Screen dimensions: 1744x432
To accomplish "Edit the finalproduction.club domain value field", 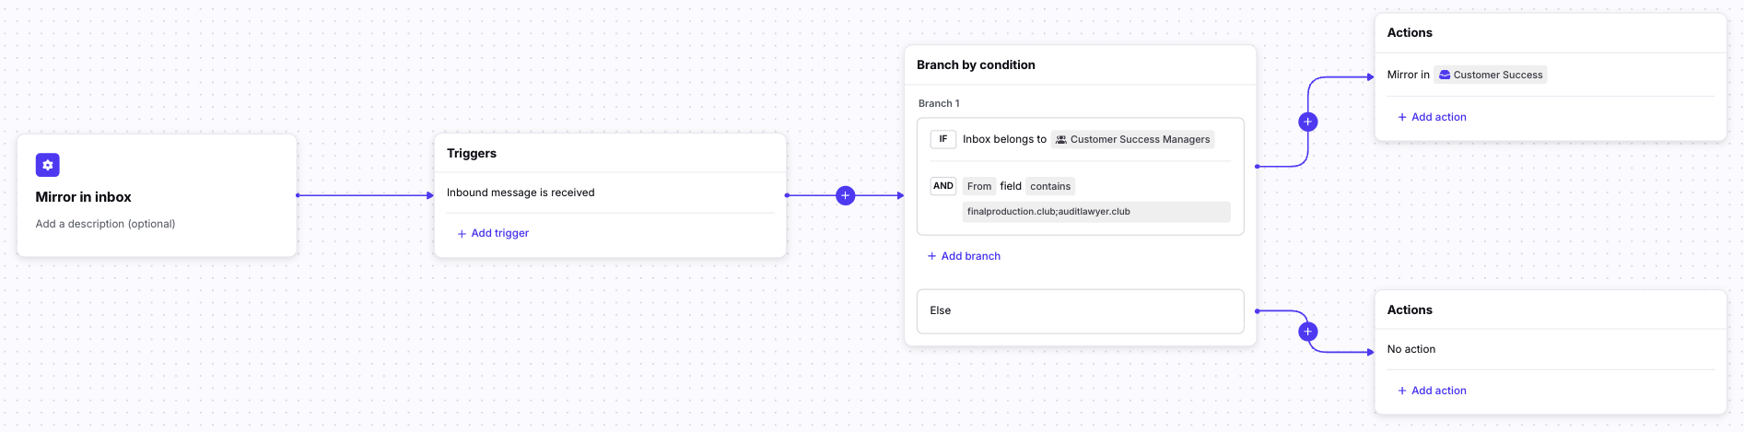I will pyautogui.click(x=1095, y=212).
